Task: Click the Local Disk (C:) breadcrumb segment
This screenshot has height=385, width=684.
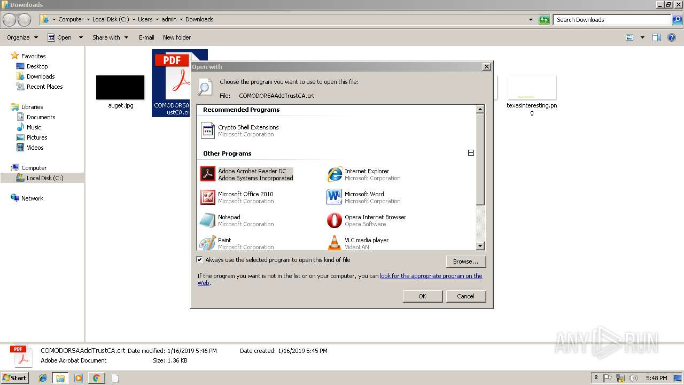Action: pyautogui.click(x=111, y=19)
